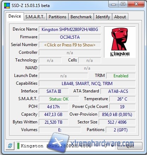Click the 'SSD-Z 15.03.15 beta' title text

[31, 6]
